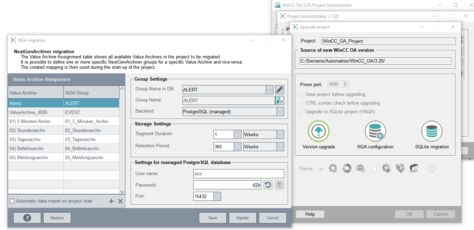Click the Project field showing WinCC_OA_Project
The image size is (474, 230).
389,41
